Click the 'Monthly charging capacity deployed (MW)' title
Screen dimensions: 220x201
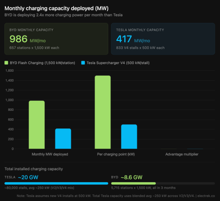[x=56, y=8]
